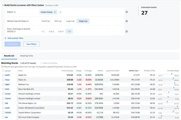Screen dimensions: 181x120
Task: Remove the Market Cap filter row
Action: [x=127, y=21]
